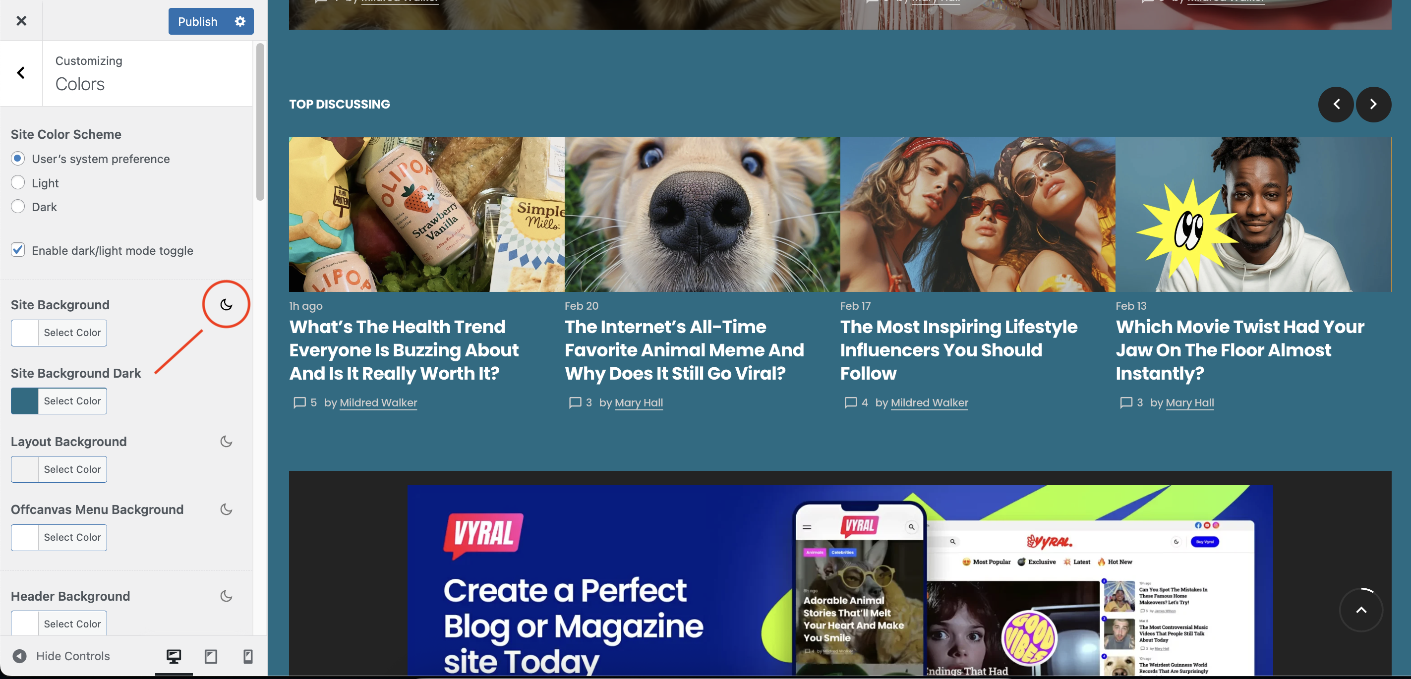The height and width of the screenshot is (679, 1411).
Task: Click the scroll-to-top arrow button
Action: point(1361,610)
